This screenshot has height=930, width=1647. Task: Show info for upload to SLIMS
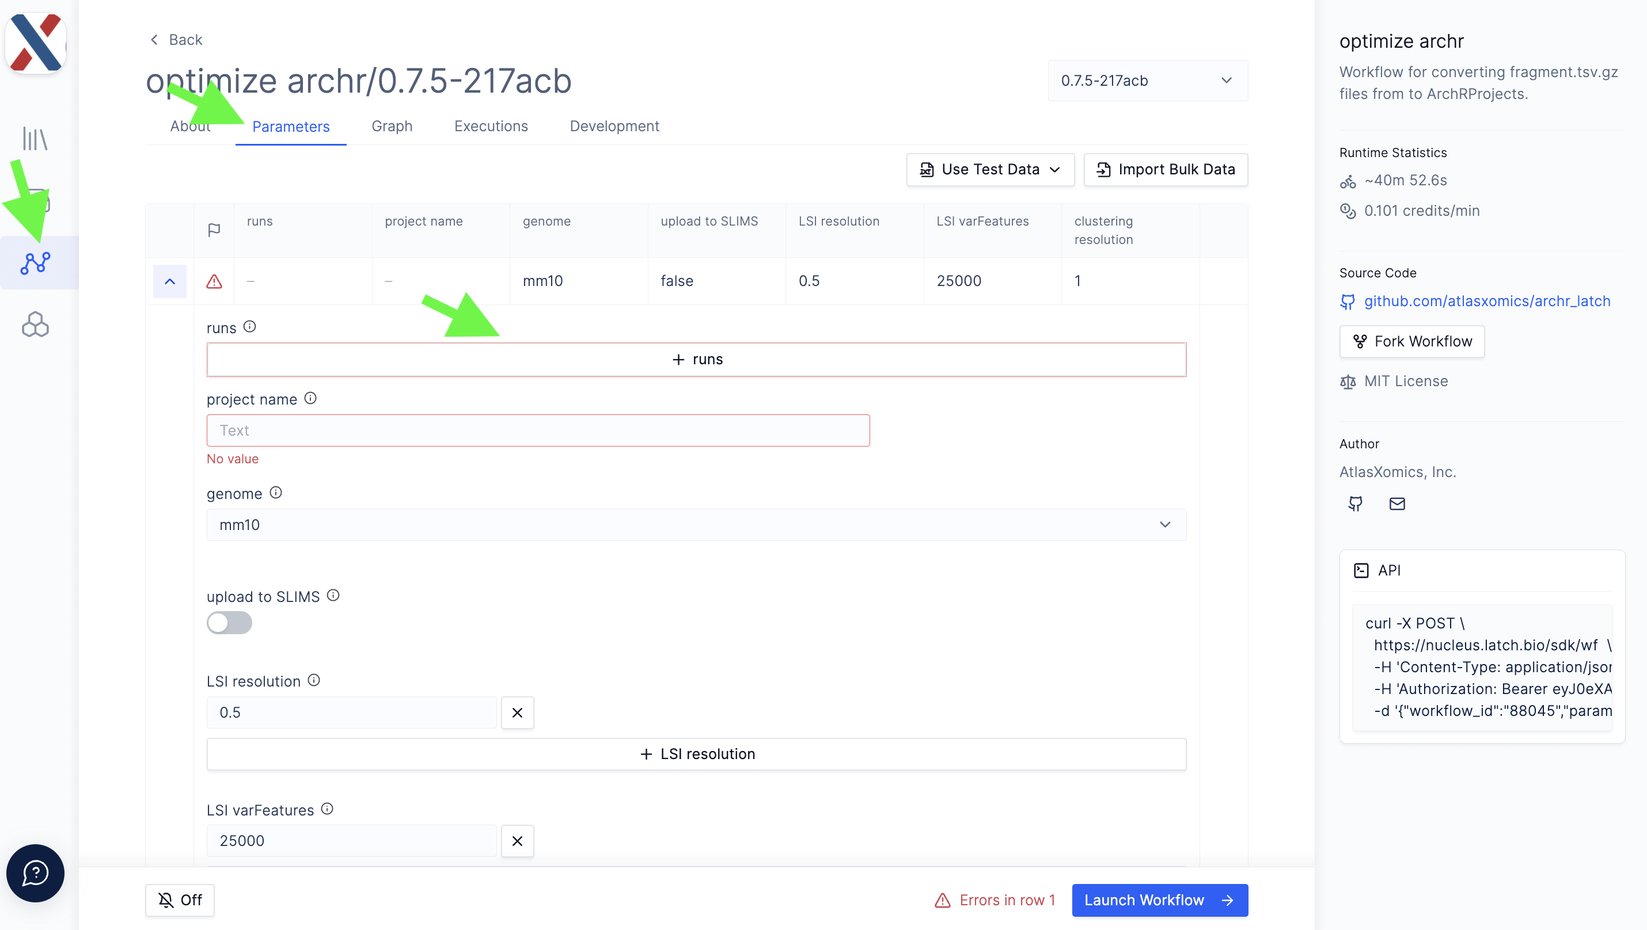coord(333,595)
